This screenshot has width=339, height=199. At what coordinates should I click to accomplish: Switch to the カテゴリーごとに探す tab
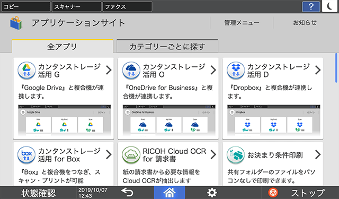167,46
